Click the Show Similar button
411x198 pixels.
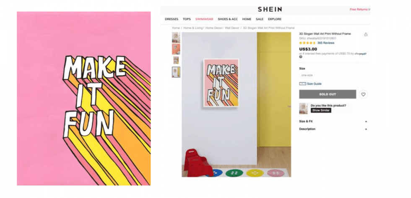tap(321, 110)
